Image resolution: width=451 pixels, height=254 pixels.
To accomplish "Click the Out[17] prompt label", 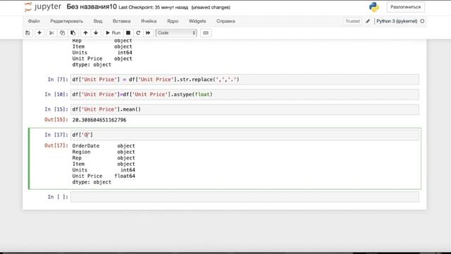I will pyautogui.click(x=56, y=145).
